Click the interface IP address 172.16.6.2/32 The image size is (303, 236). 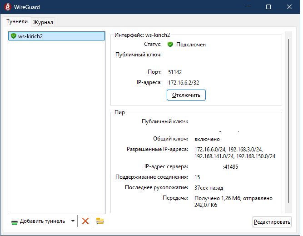pos(182,83)
